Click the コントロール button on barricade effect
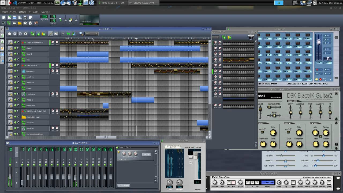 tap(146, 154)
